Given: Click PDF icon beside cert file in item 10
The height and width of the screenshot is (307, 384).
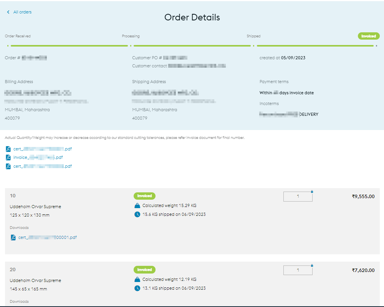Looking at the screenshot, I should [13, 237].
